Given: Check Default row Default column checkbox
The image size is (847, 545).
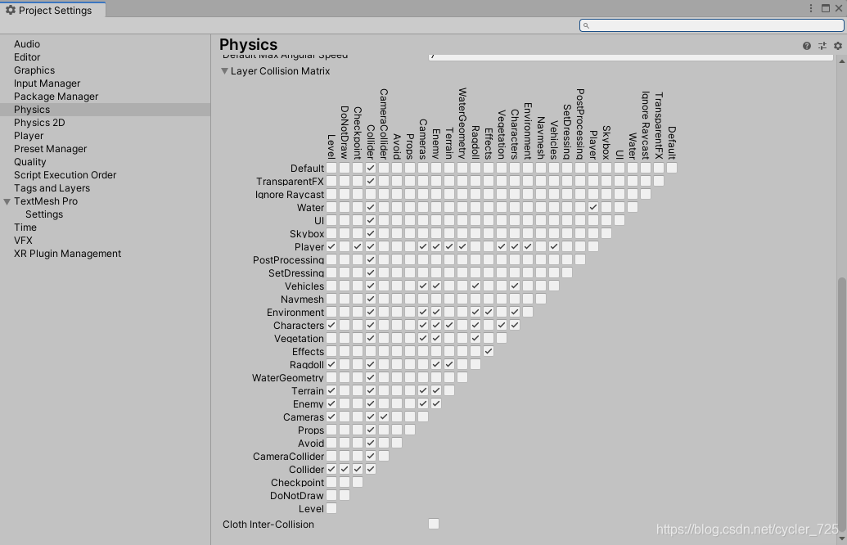Looking at the screenshot, I should tap(671, 168).
